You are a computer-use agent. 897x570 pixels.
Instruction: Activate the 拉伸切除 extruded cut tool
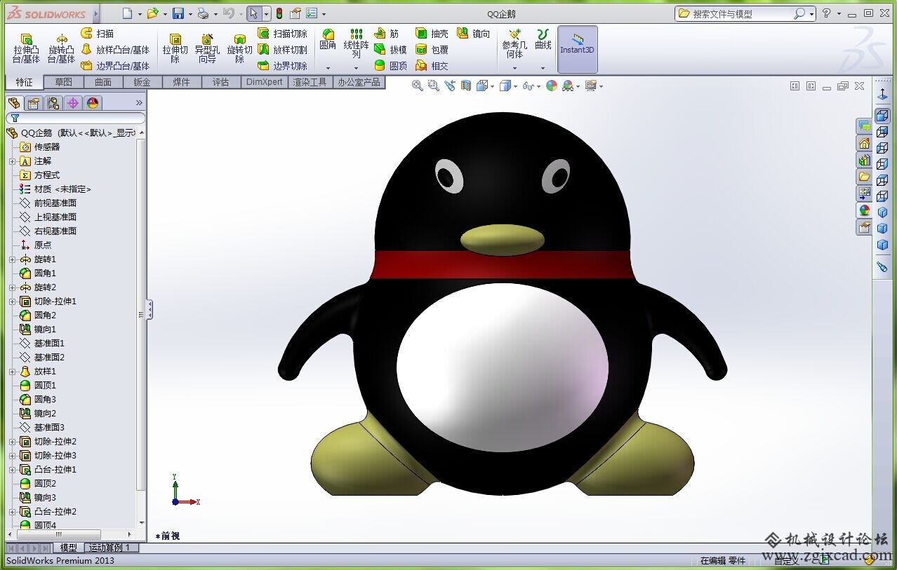coord(175,48)
